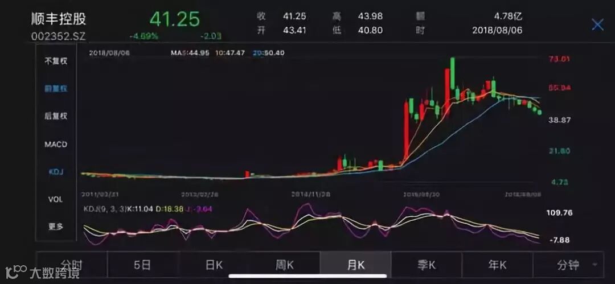Screen dimensions: 615x284
Task: Click the 2011/03/31 date axis label
Action: (x=100, y=194)
